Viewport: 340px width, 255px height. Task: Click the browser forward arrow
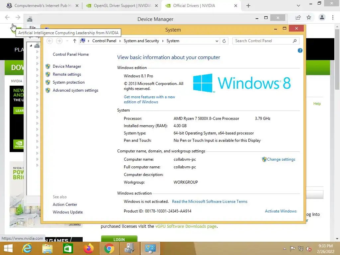coord(18,17)
